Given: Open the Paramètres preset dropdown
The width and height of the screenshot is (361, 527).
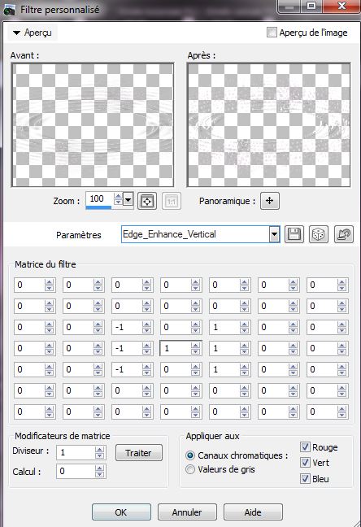Looking at the screenshot, I should [274, 234].
